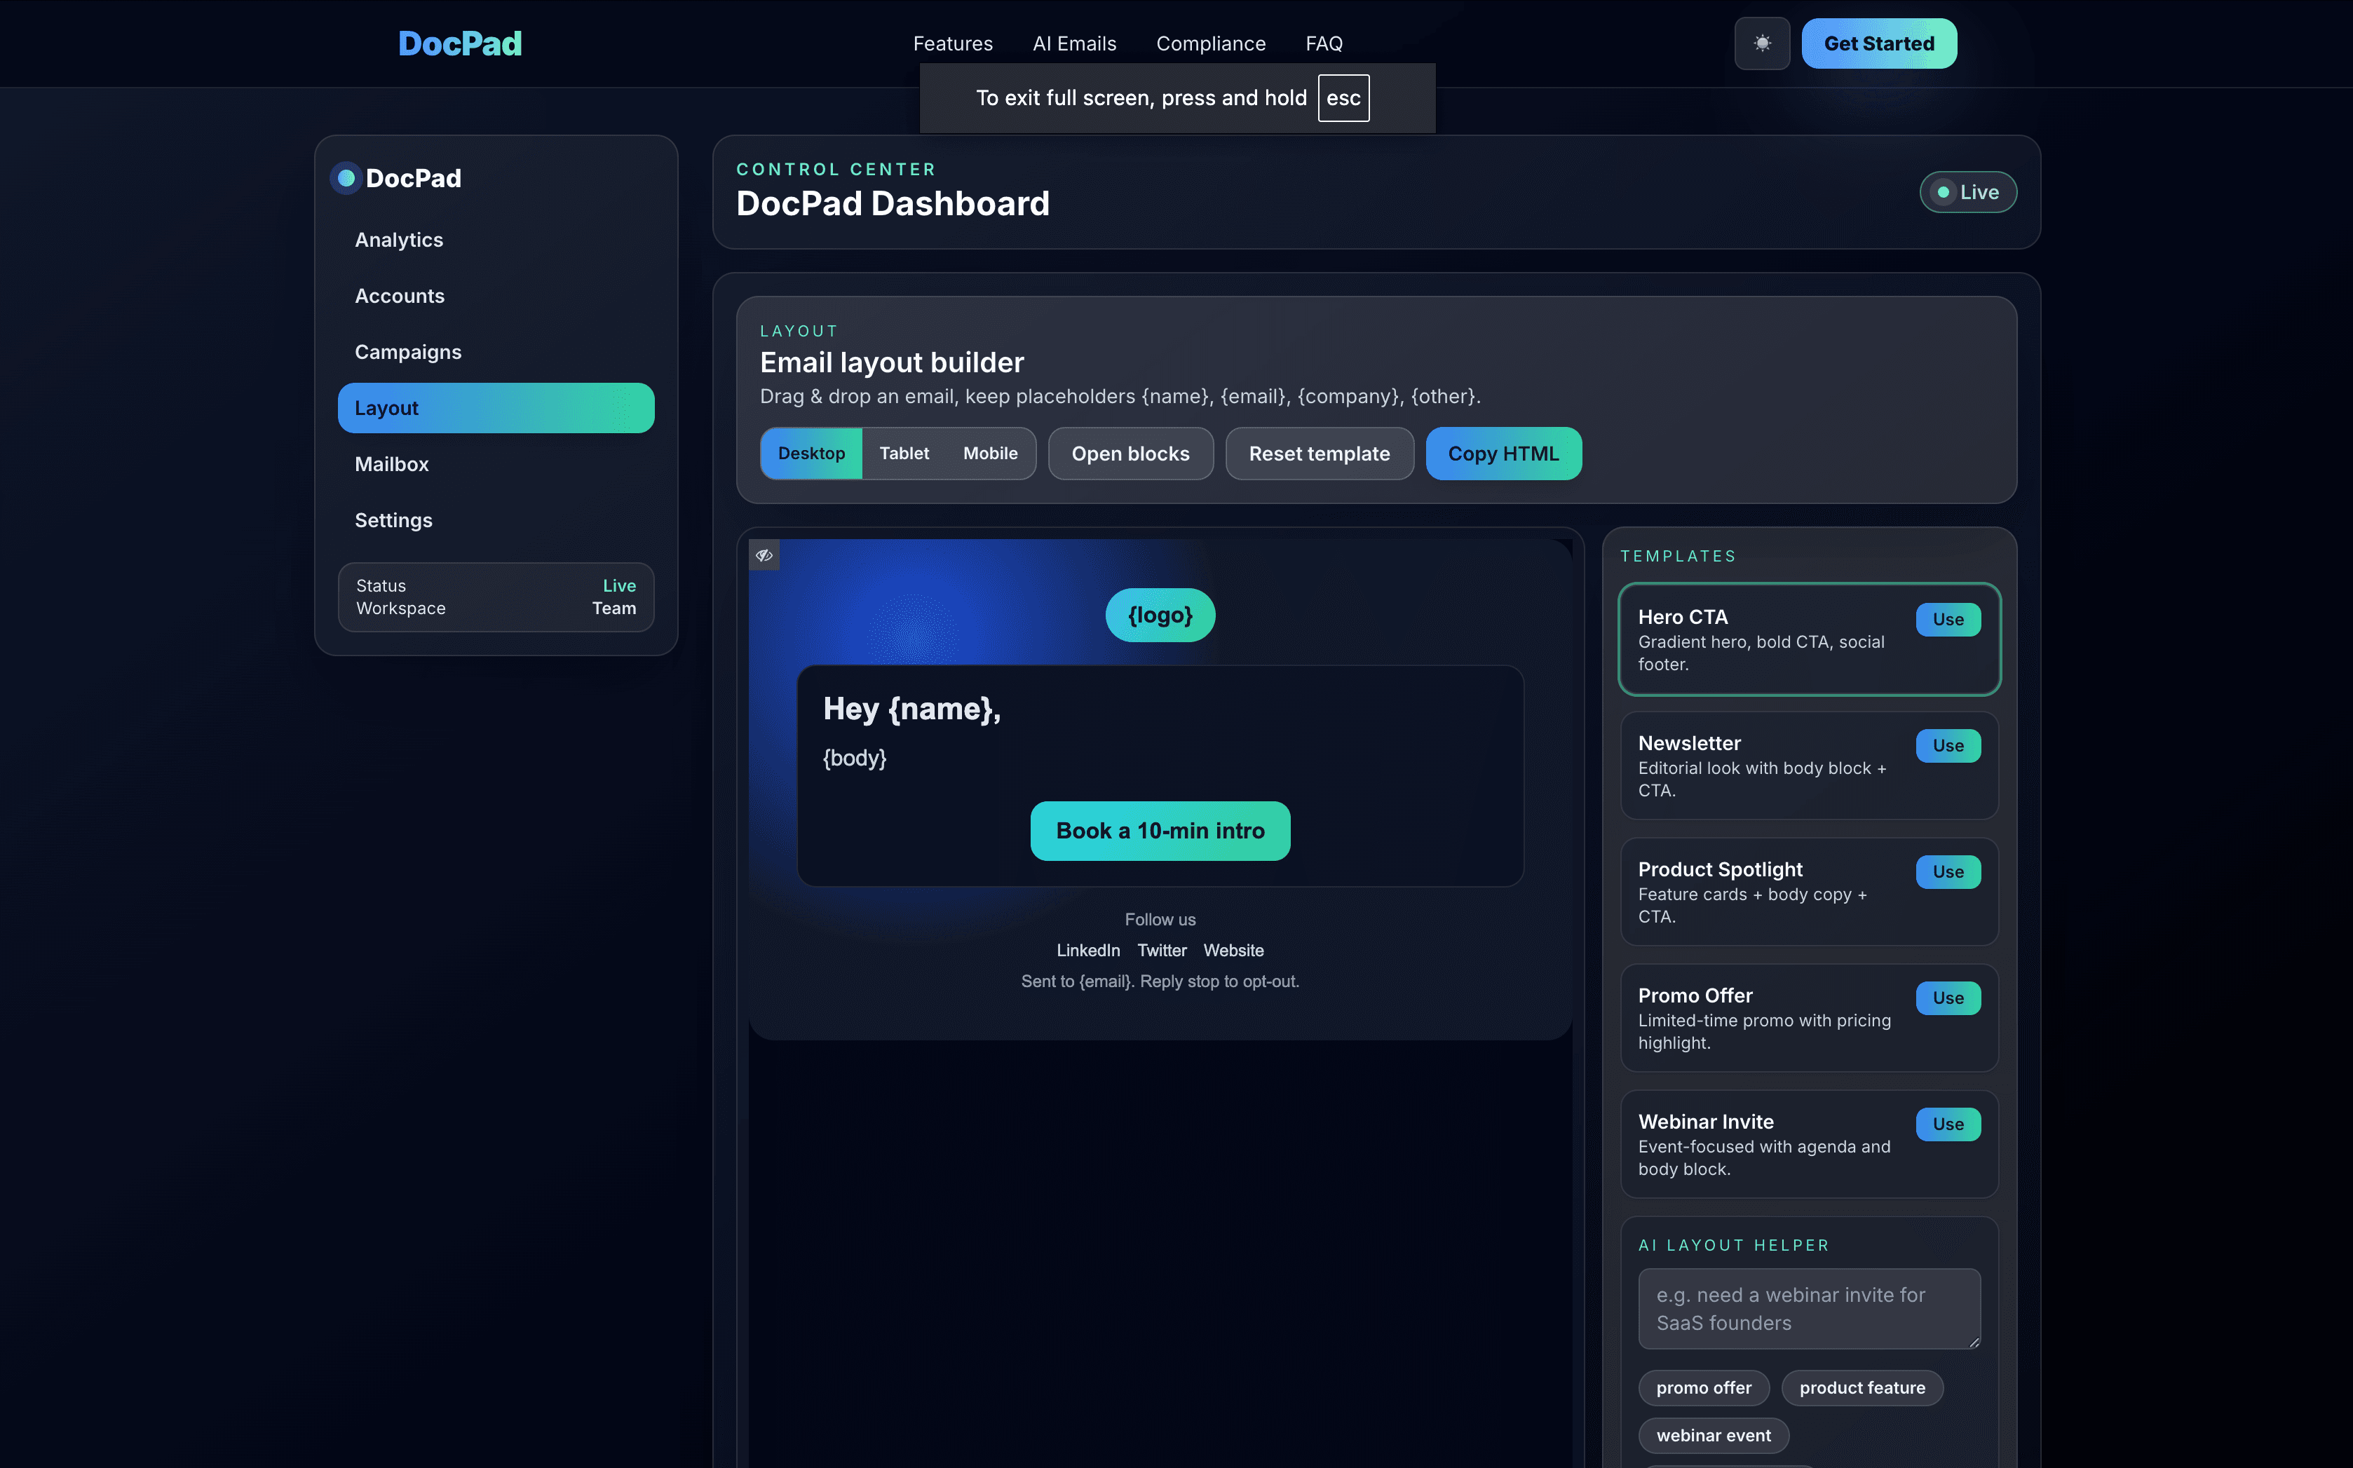Click the {body} placeholder text
This screenshot has height=1468, width=2353.
854,759
